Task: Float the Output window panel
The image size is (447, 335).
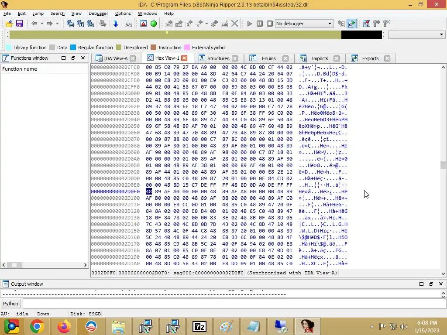Action: [x=431, y=284]
